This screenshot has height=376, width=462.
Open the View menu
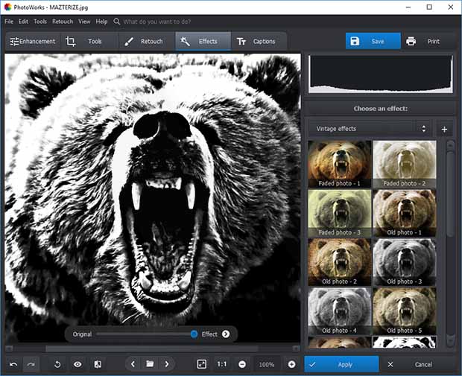tap(84, 22)
